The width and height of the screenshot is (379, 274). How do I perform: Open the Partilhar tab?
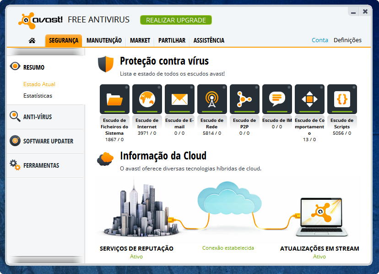(172, 40)
